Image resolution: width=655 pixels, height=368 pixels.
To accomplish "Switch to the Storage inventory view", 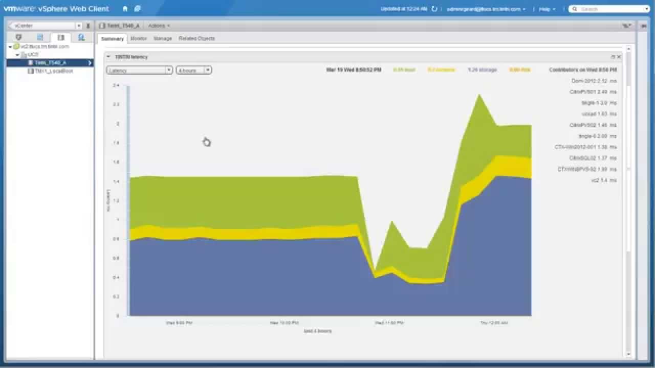I will point(61,37).
